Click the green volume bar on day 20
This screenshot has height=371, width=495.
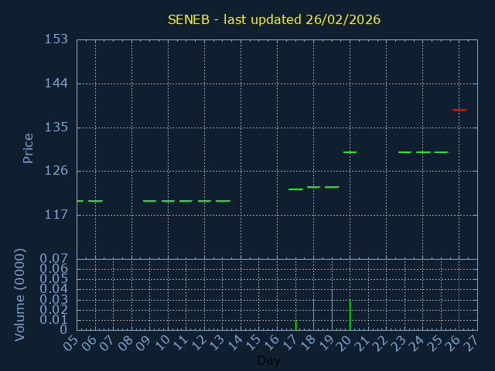click(x=350, y=315)
